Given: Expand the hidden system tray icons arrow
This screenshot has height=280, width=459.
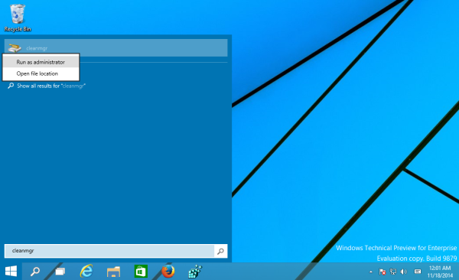Looking at the screenshot, I should click(x=371, y=272).
